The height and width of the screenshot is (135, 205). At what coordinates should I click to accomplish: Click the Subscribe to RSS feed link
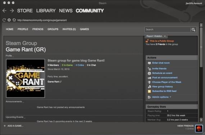(x=164, y=91)
